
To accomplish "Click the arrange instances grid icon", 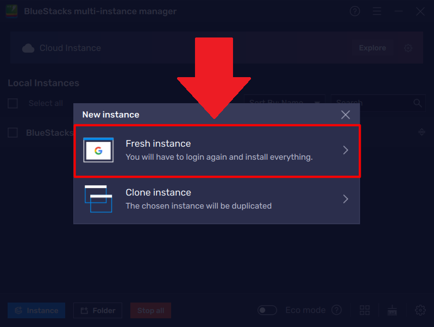I will tap(364, 310).
